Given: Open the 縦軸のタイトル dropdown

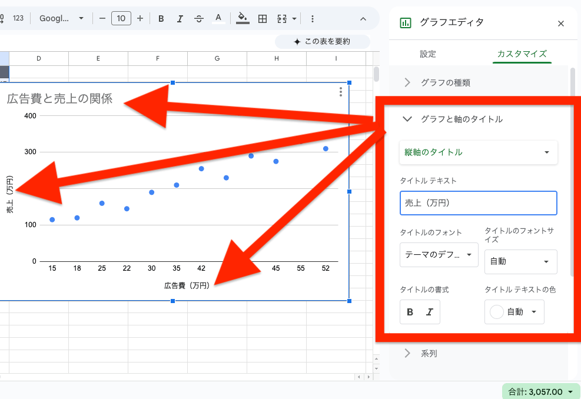Looking at the screenshot, I should 478,152.
